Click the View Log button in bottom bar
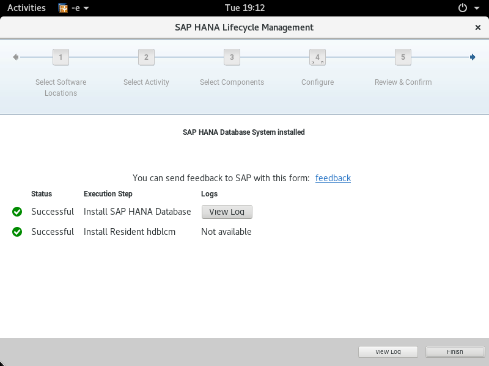 [x=388, y=352]
